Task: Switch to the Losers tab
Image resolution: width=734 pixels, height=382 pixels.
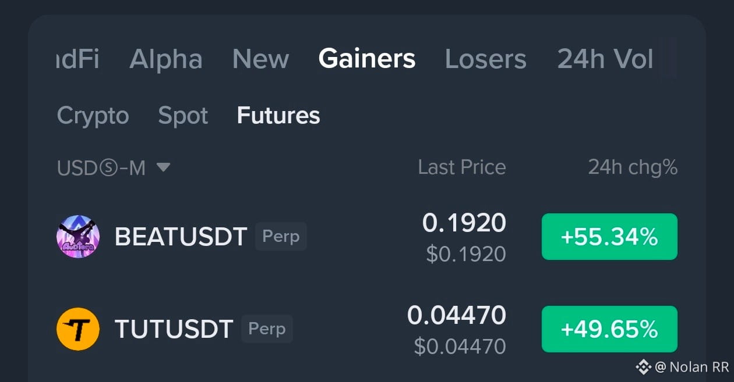Action: 486,59
